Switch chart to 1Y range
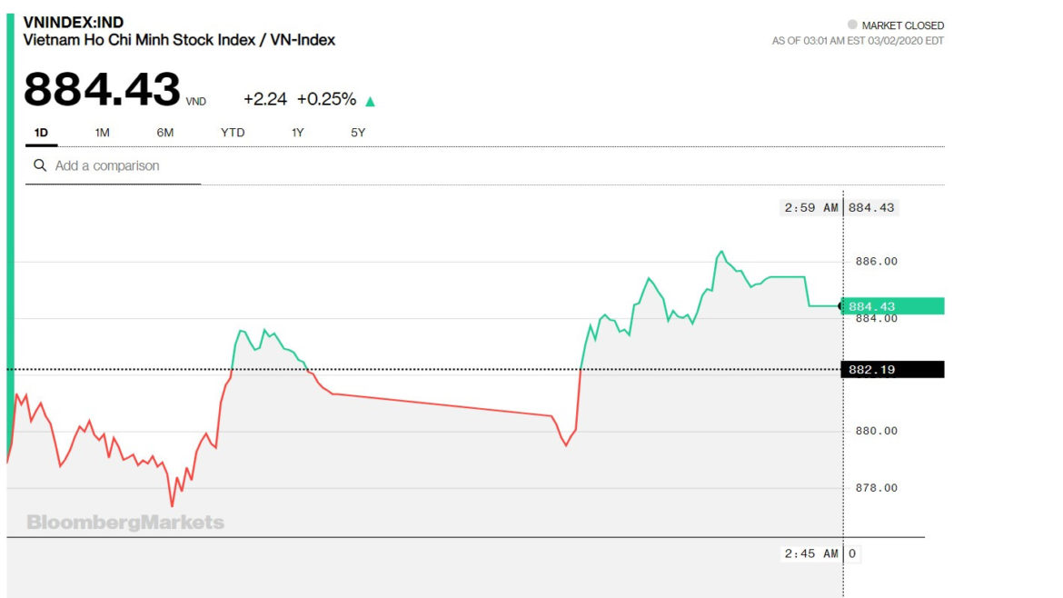This screenshot has height=598, width=1063. pyautogui.click(x=297, y=133)
